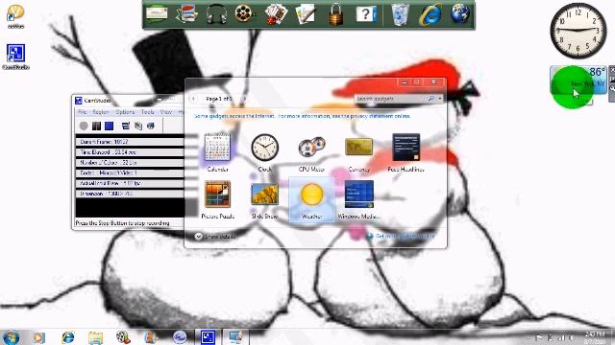615x345 pixels.
Task: Select the top-left yellow desktop shortcut icon
Action: pyautogui.click(x=15, y=16)
